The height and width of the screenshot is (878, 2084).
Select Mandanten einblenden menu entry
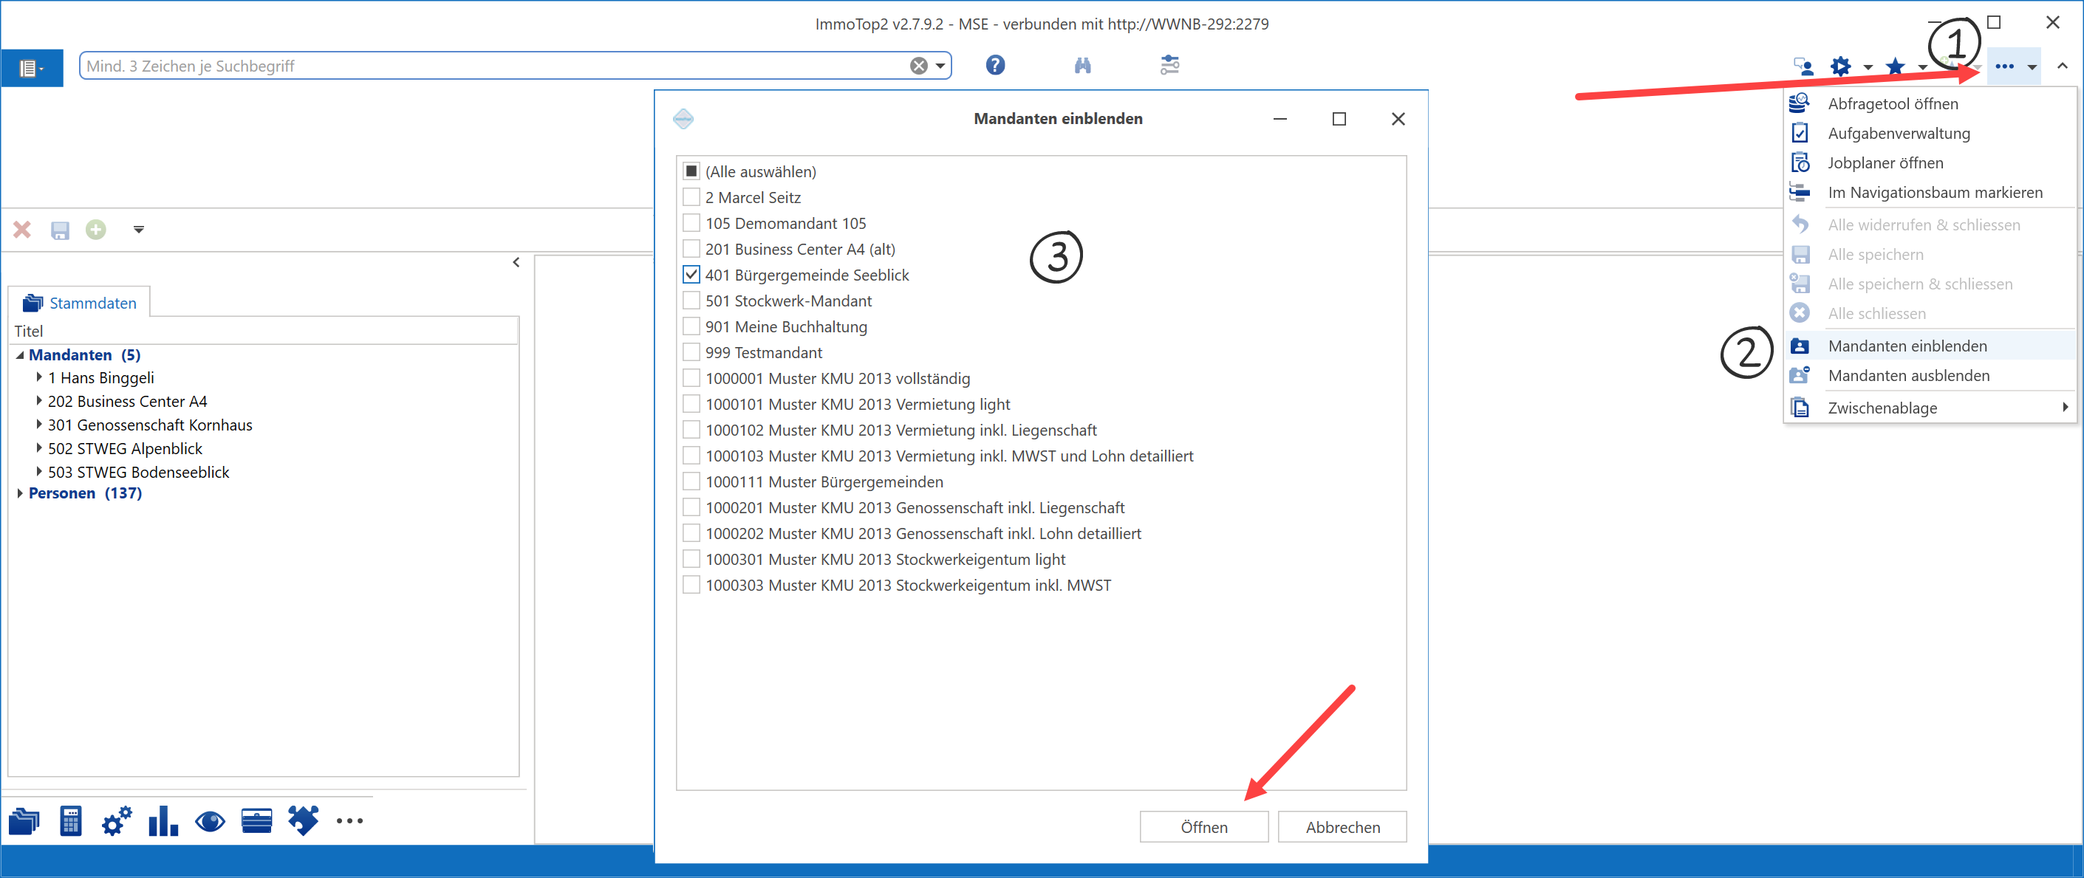coord(1930,346)
